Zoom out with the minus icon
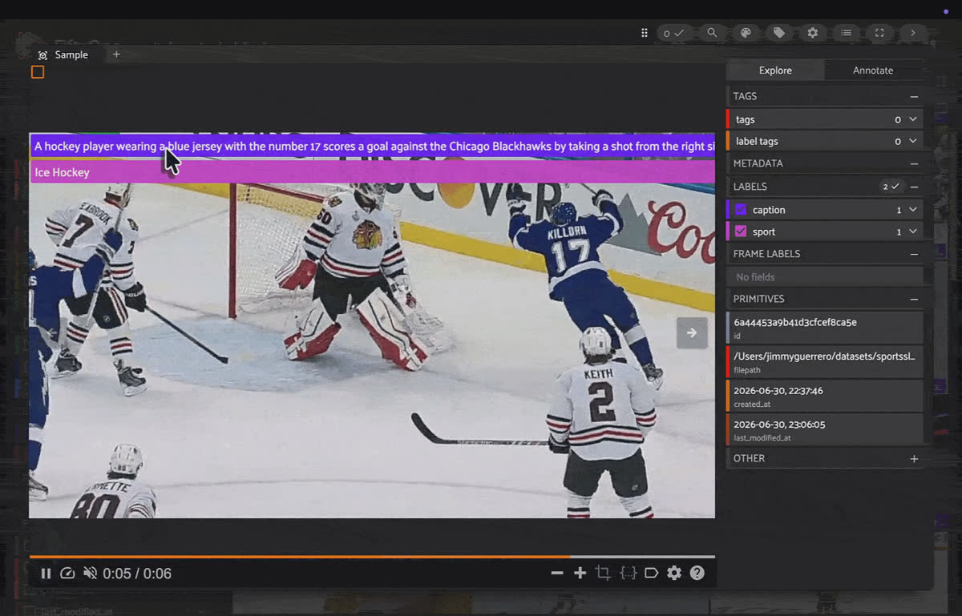Viewport: 962px width, 616px height. pos(557,574)
